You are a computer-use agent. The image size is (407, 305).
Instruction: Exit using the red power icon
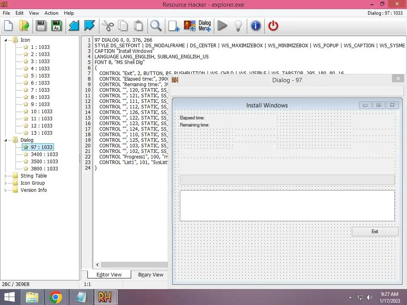pos(273,26)
